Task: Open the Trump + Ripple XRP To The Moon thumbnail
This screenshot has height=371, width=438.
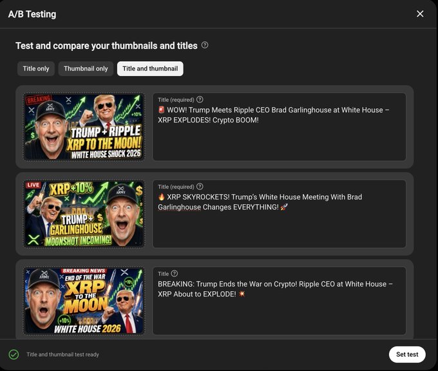Action: (84, 127)
